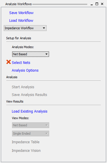Viewport: 107px width, 163px height.
Task: Click the arrow of Analysis Modes combo box
Action: pos(46,54)
